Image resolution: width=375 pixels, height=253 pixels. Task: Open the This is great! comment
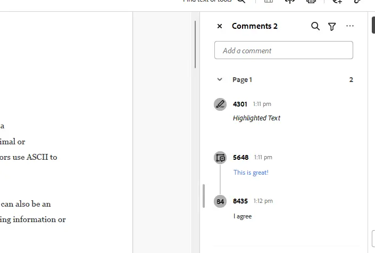tap(251, 173)
